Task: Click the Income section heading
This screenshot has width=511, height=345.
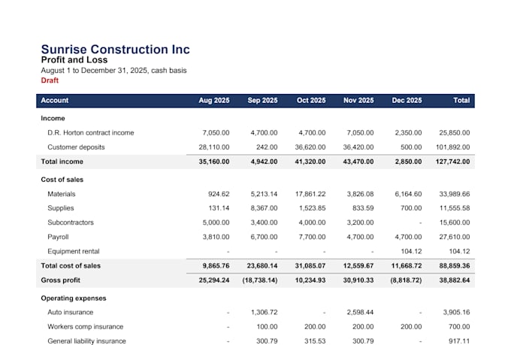Action: [x=53, y=118]
